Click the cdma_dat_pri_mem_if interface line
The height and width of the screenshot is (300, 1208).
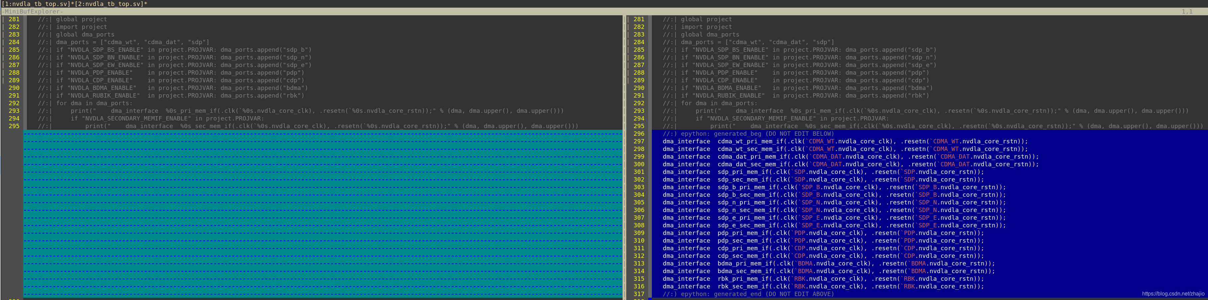[x=851, y=157]
